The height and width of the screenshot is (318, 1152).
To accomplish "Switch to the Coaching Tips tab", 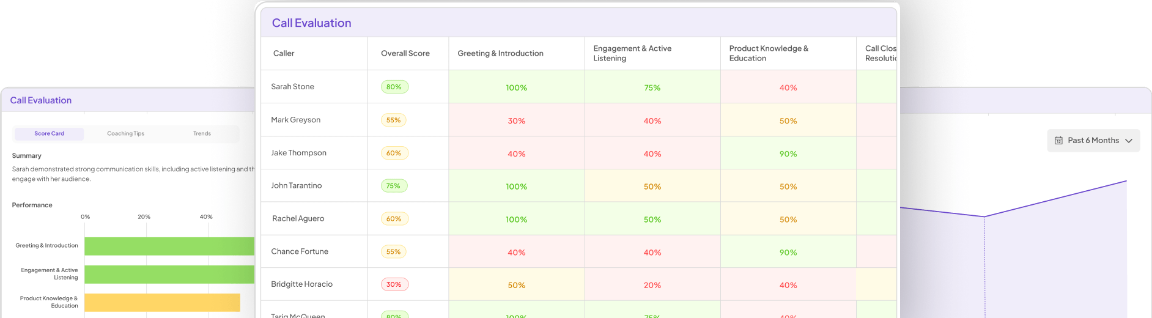I will point(126,133).
